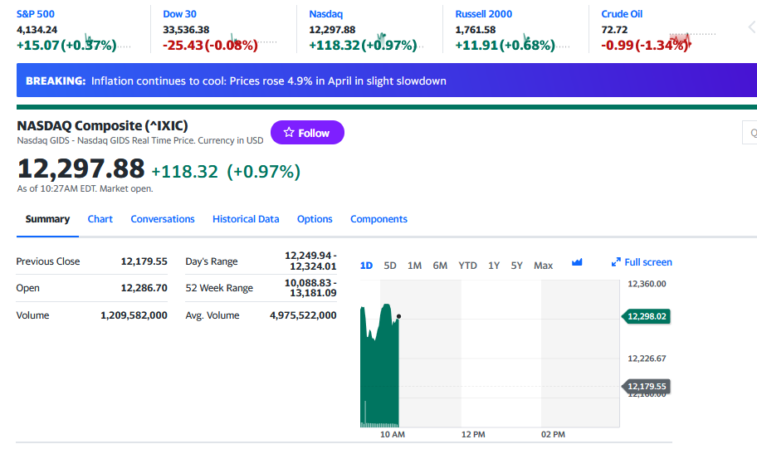Click the 12,360.00 chart axis label
The image size is (757, 449).
click(x=647, y=284)
